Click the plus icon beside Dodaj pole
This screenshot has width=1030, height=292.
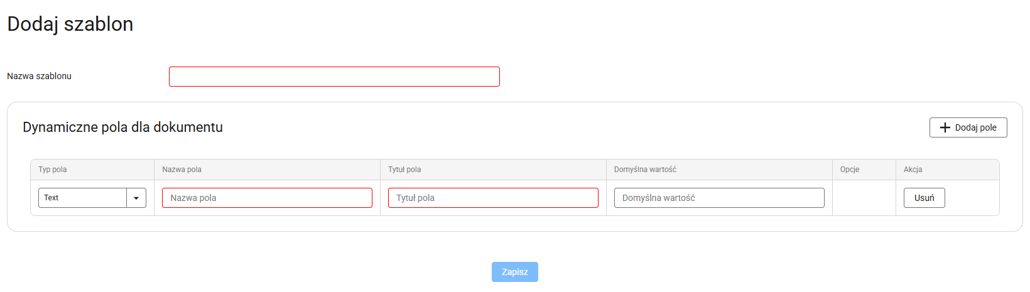click(945, 127)
